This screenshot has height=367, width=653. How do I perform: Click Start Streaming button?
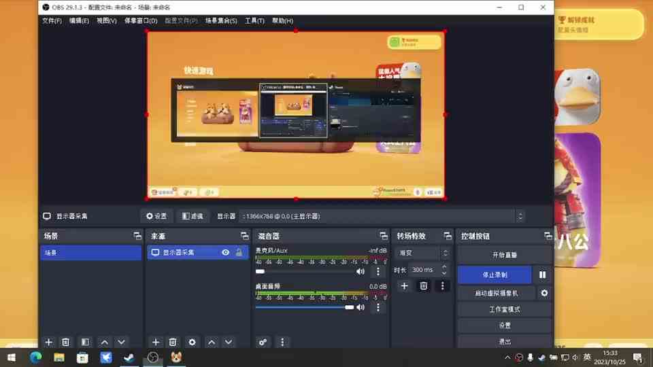[x=504, y=255]
